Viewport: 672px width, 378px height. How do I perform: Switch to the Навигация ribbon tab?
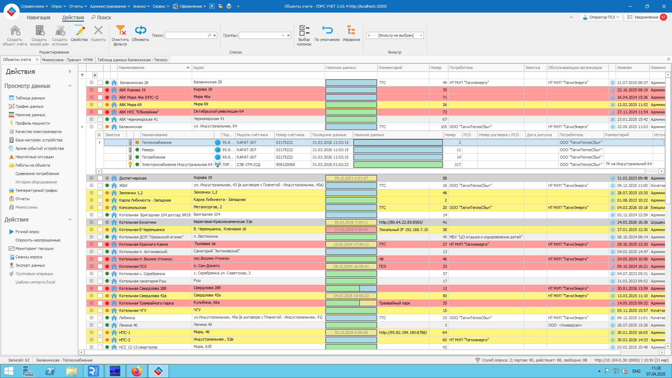coord(38,17)
